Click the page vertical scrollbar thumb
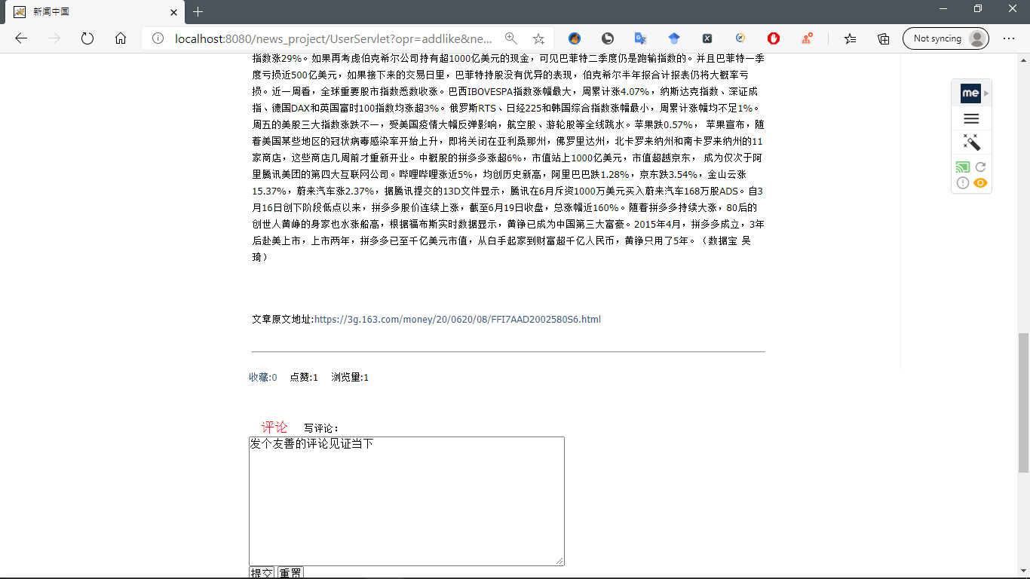Image resolution: width=1030 pixels, height=579 pixels. (x=1023, y=403)
